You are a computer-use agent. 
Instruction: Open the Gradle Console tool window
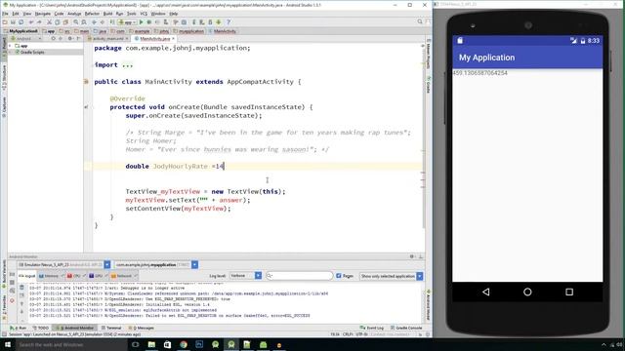tap(406, 328)
